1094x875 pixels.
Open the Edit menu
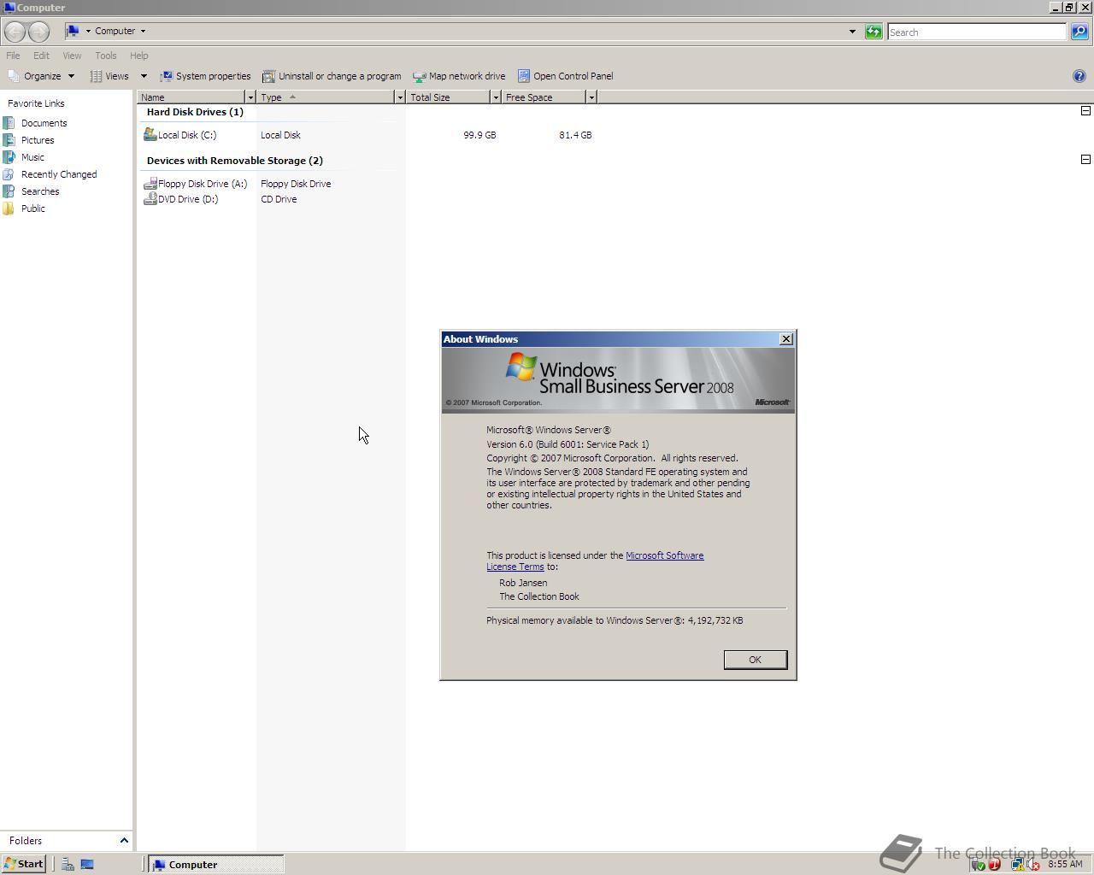(x=41, y=56)
